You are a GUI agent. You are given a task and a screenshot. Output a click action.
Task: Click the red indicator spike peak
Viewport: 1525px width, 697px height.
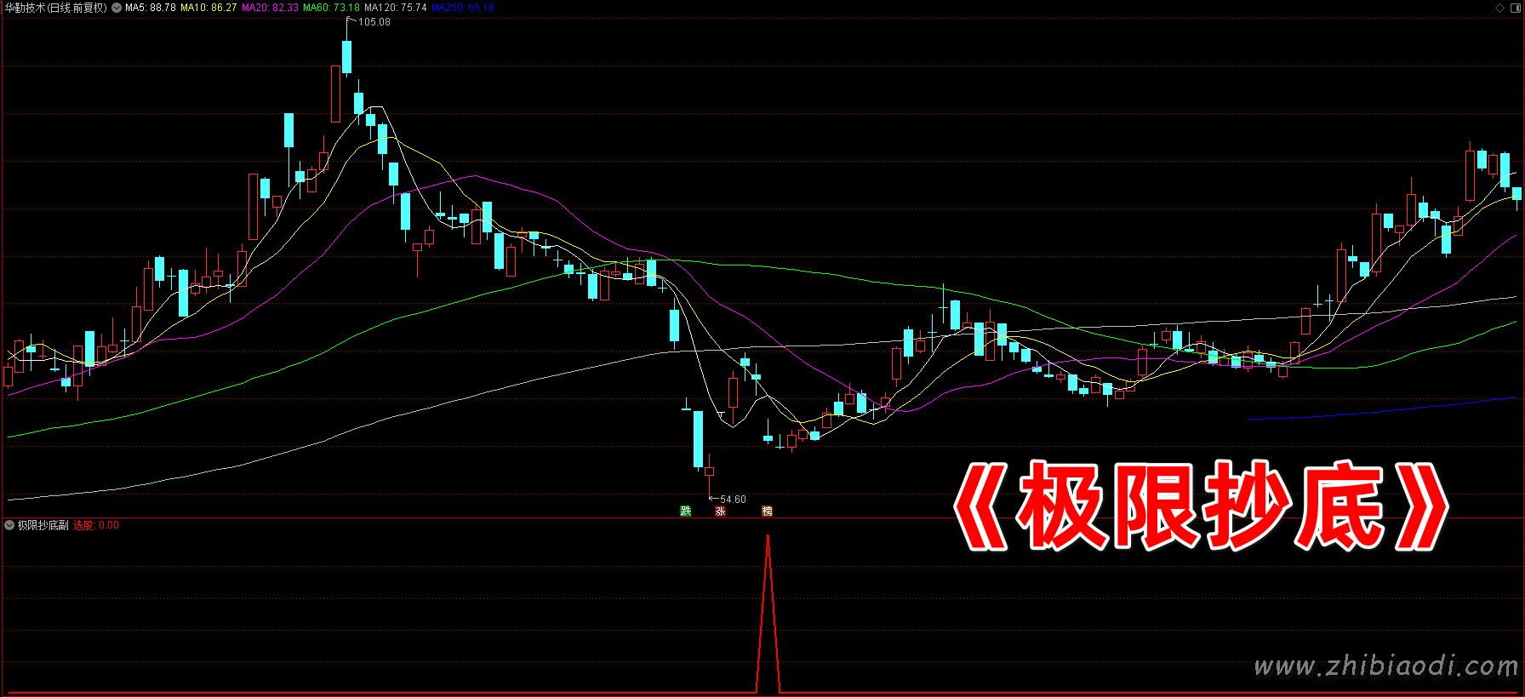(768, 538)
